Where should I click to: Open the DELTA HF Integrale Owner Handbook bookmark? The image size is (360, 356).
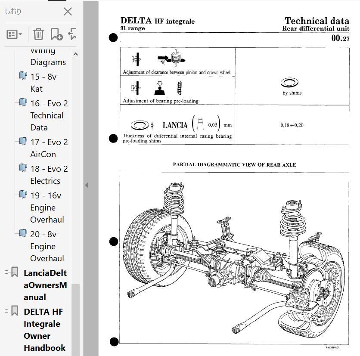(44, 330)
